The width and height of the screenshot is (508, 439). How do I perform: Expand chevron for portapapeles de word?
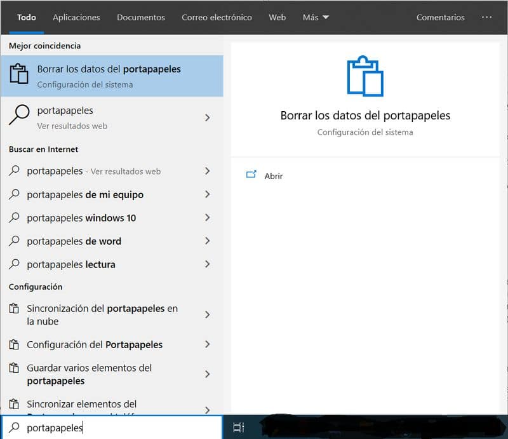pos(208,241)
